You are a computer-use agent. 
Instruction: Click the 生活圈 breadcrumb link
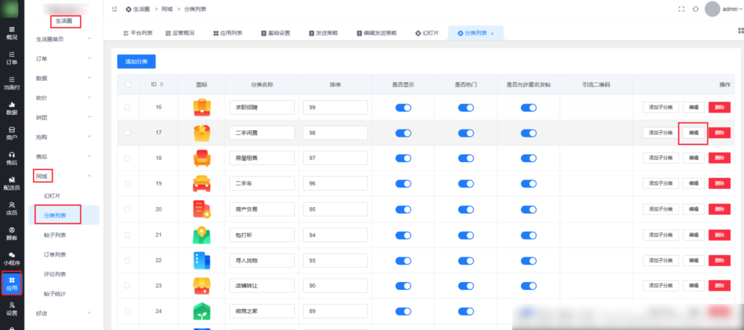(140, 9)
